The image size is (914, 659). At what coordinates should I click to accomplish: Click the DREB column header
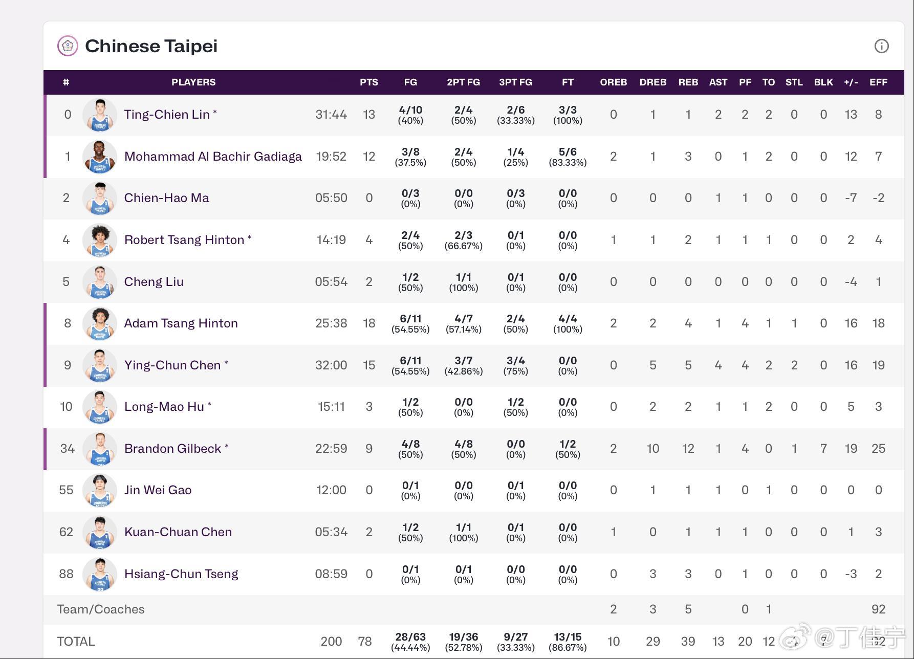click(653, 82)
